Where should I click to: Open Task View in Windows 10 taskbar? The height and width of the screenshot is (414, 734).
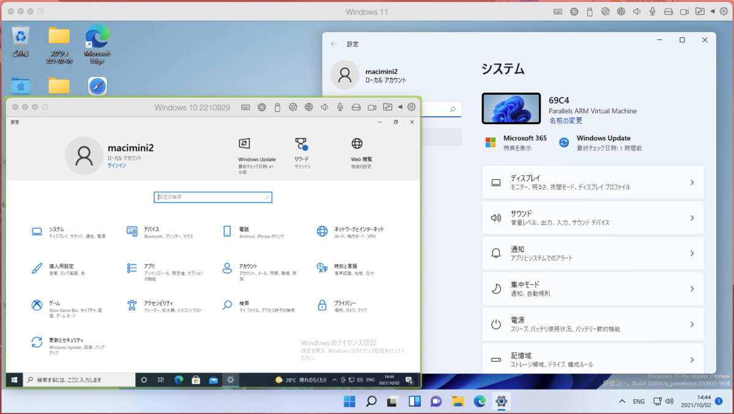click(x=161, y=380)
